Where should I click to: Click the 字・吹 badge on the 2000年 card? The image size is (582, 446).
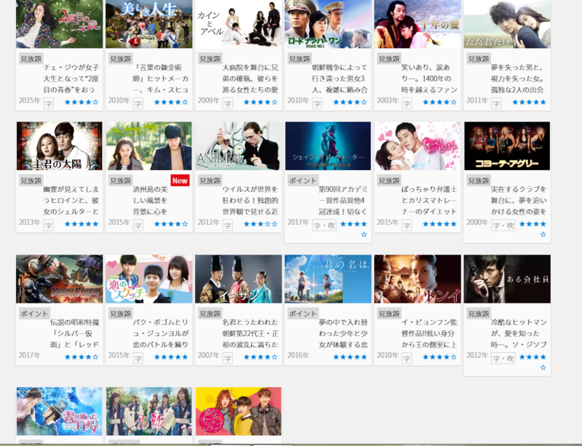pos(503,225)
